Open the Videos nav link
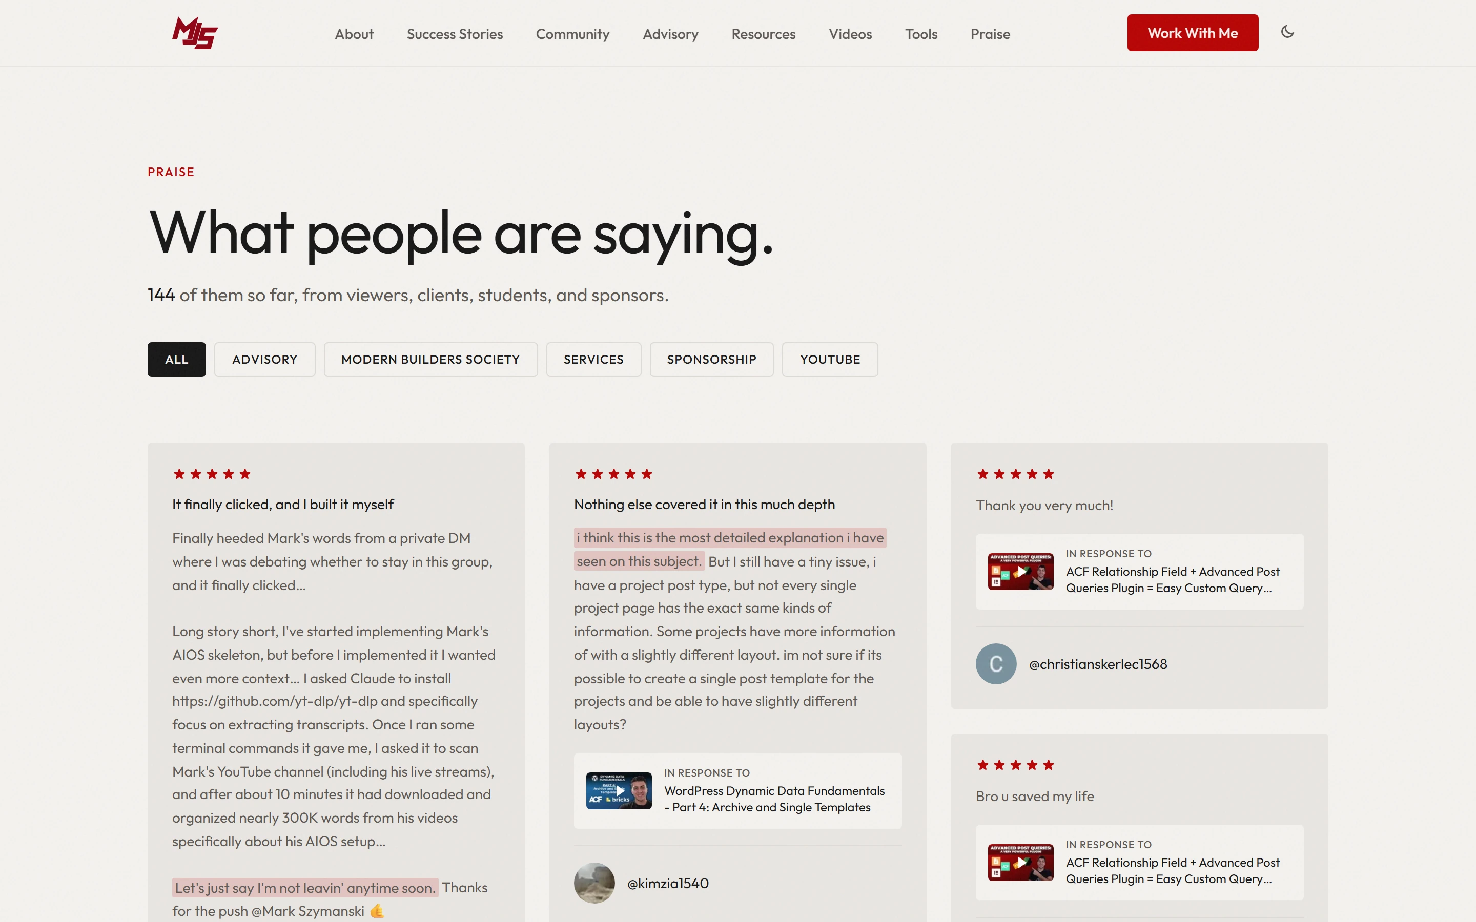Screen dimensions: 1476x922 (850, 34)
